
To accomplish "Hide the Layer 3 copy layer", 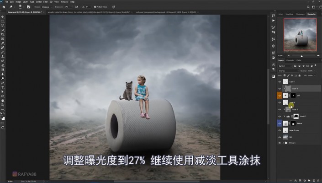I will click(280, 130).
